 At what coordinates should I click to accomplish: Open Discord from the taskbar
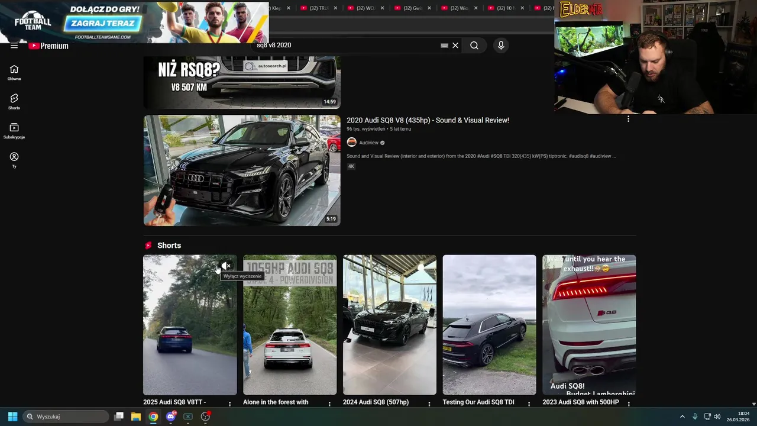click(171, 417)
